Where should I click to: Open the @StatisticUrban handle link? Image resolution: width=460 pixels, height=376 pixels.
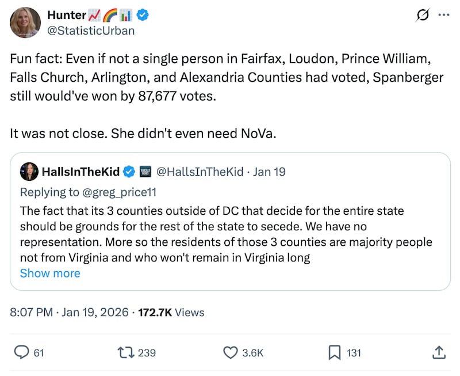coord(91,31)
